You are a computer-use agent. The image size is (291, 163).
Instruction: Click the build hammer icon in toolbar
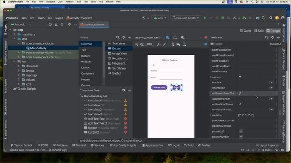point(144,18)
